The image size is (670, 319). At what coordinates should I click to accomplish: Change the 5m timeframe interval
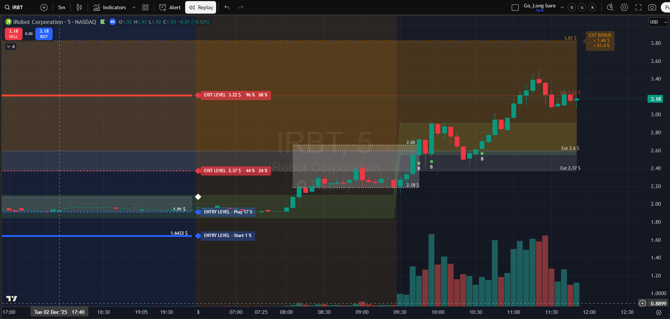[x=61, y=7]
